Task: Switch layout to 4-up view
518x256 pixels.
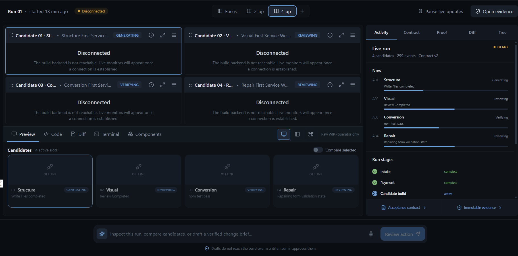Action: pos(282,11)
